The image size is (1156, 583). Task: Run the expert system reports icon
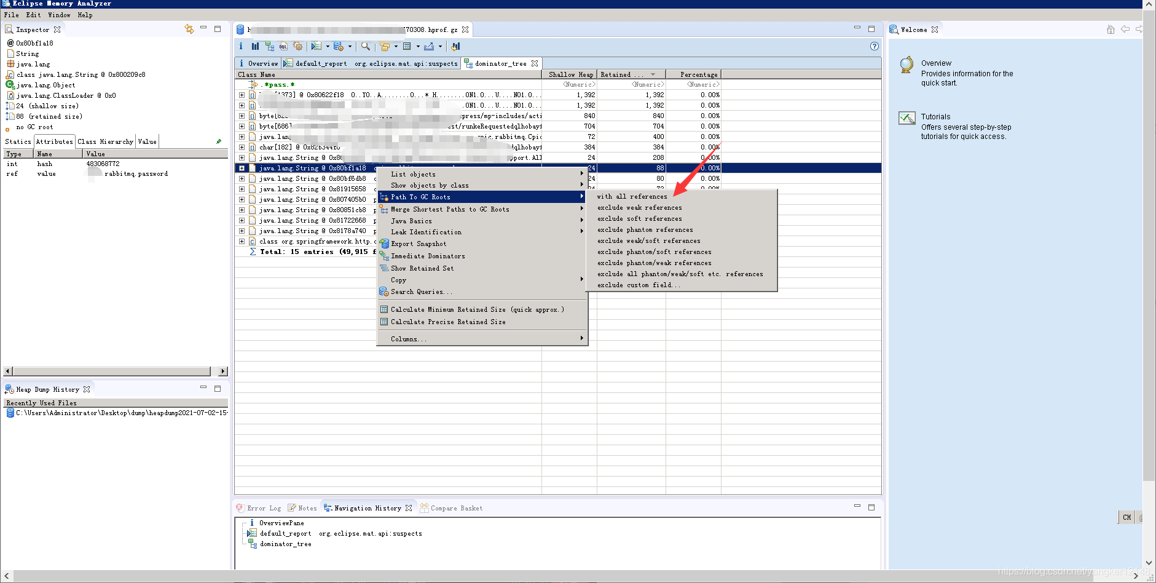click(316, 46)
